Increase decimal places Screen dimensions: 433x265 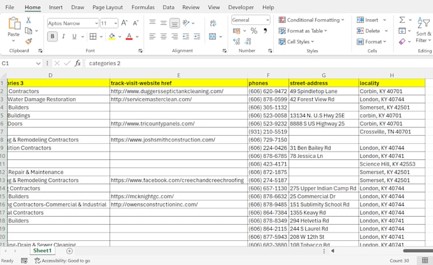click(237, 42)
